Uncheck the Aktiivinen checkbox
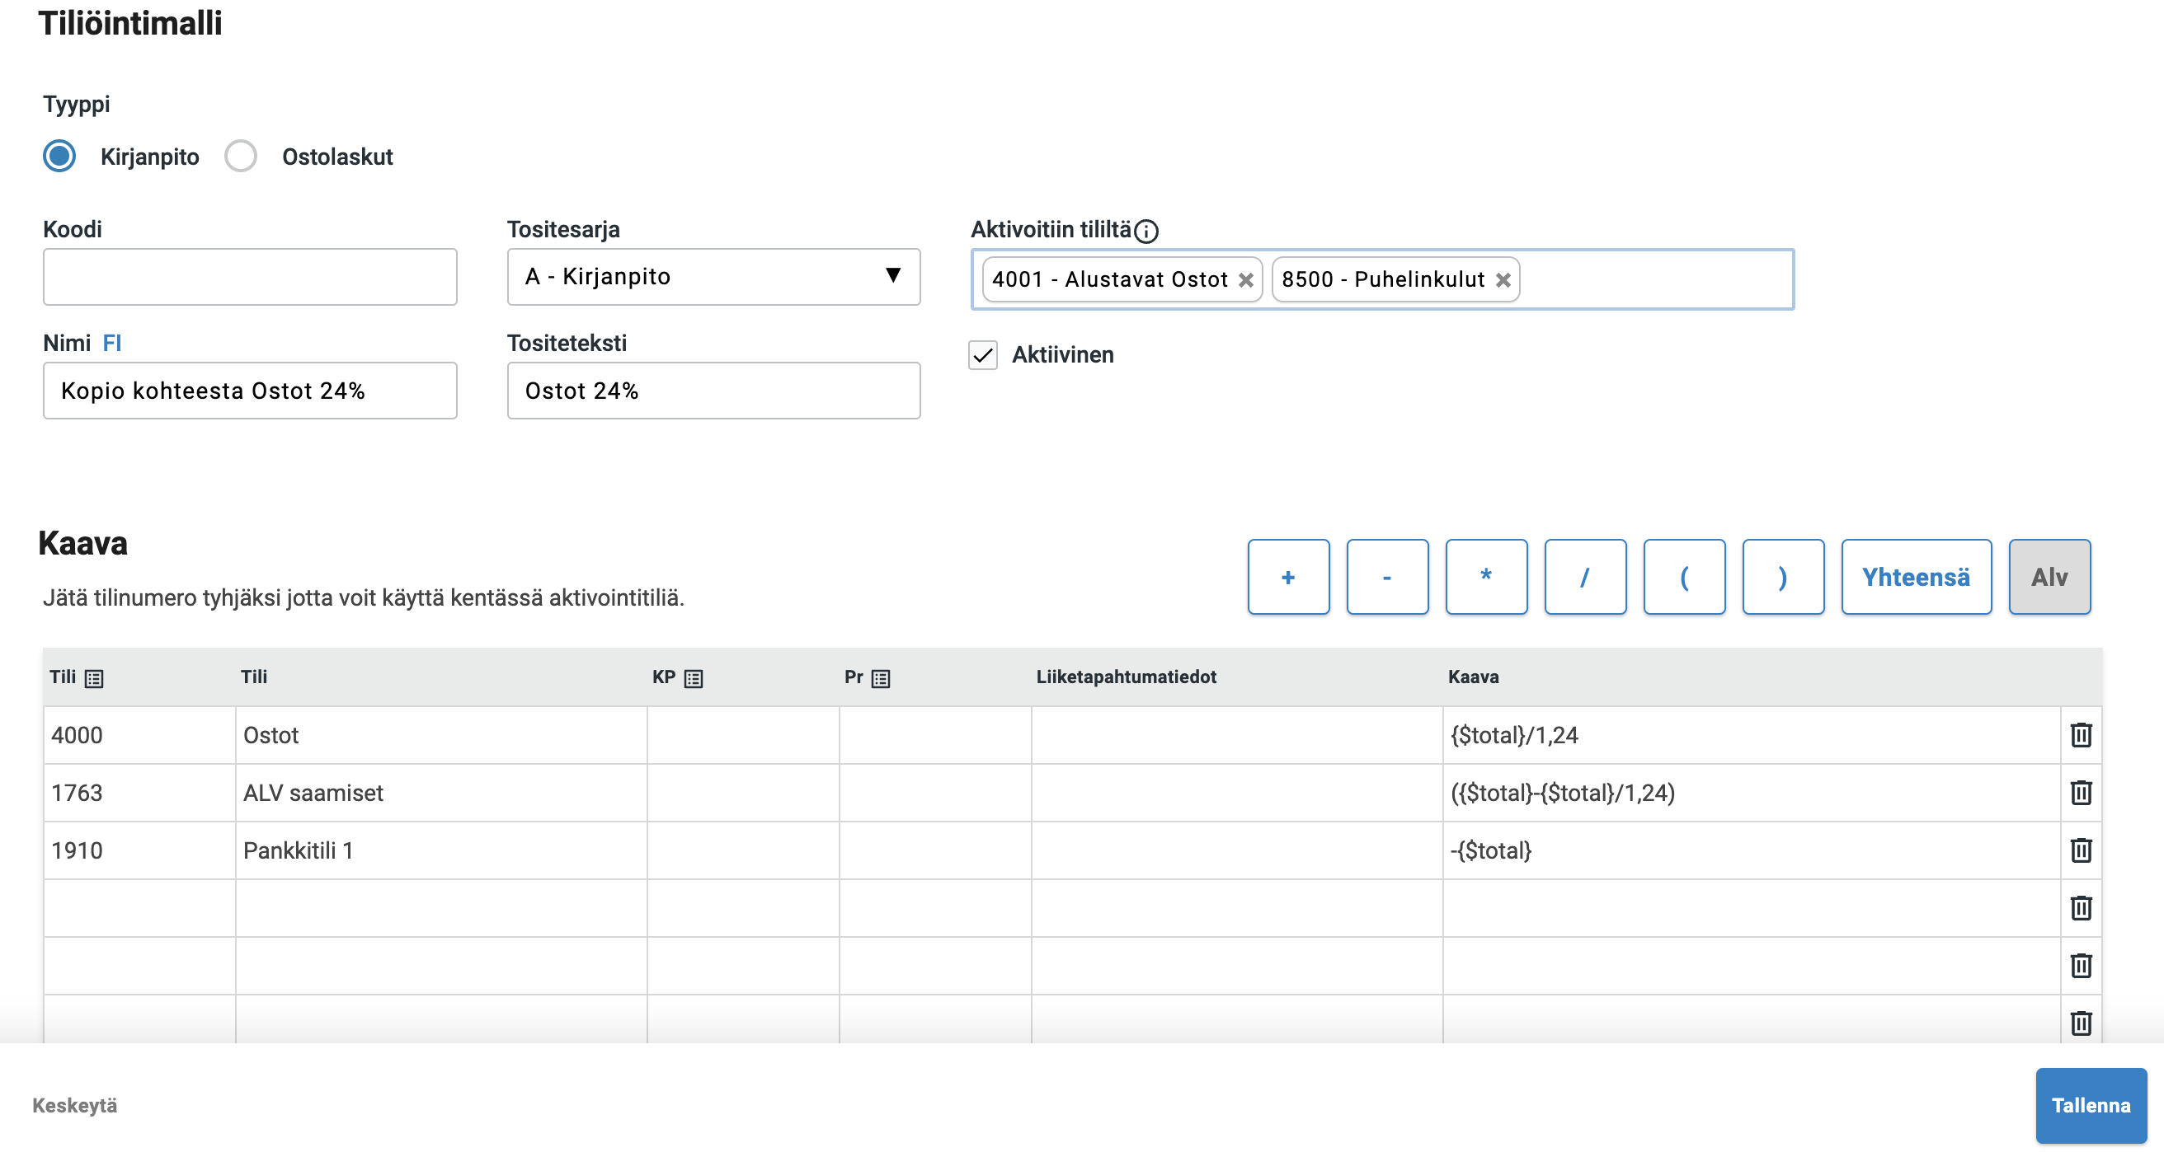The image size is (2164, 1152). click(983, 355)
